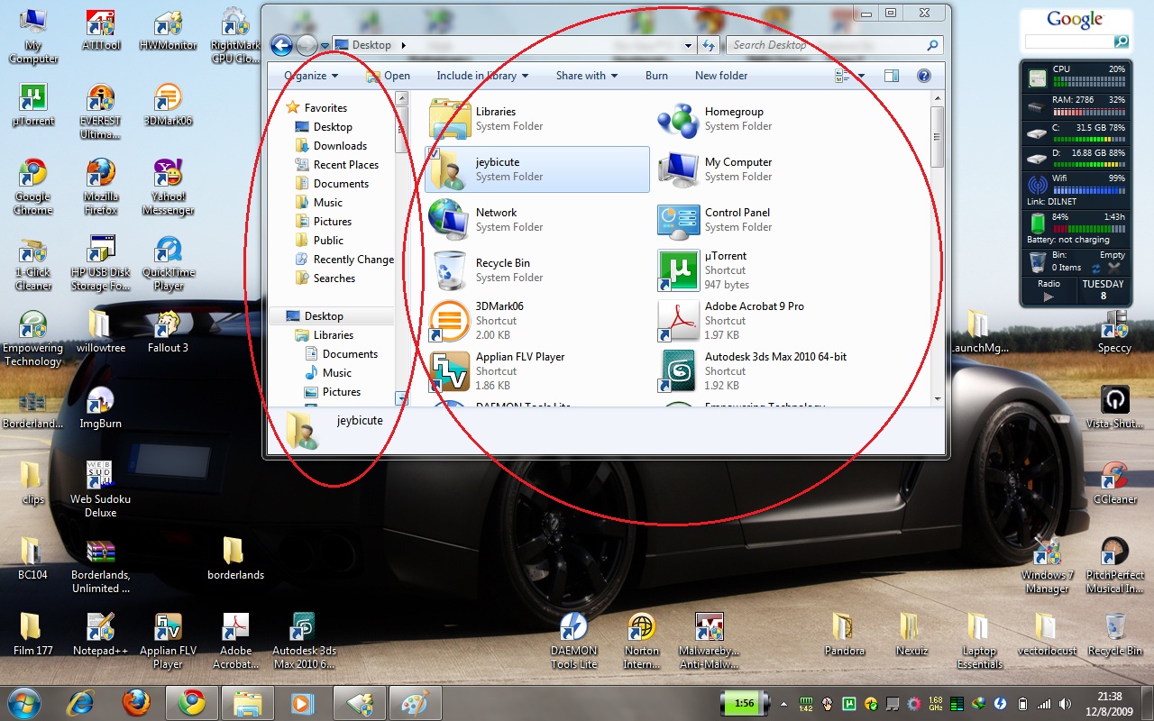The image size is (1154, 721).
Task: Open the view options dropdown arrow
Action: click(x=862, y=76)
